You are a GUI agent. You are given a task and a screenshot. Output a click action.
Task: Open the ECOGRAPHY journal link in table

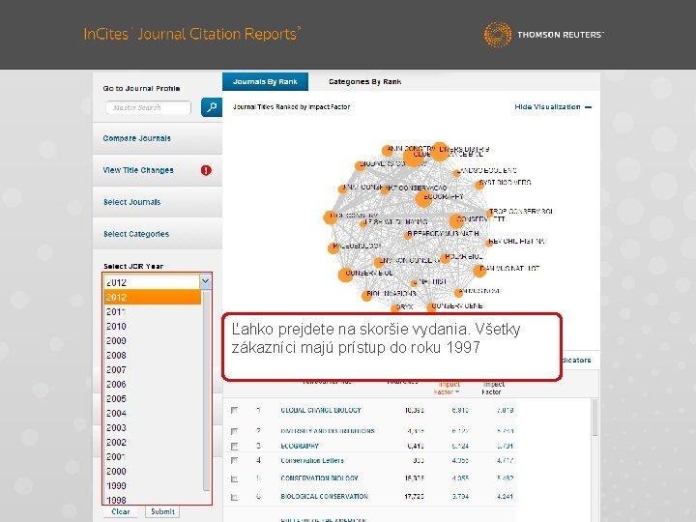click(300, 446)
